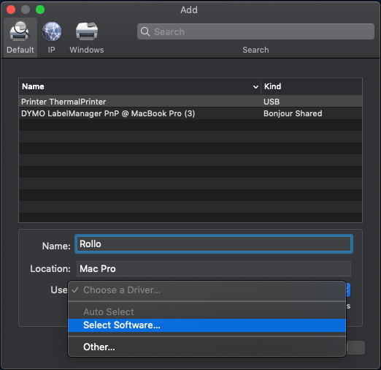Toggle sort order chevron in Name column
The image size is (381, 370).
(255, 87)
